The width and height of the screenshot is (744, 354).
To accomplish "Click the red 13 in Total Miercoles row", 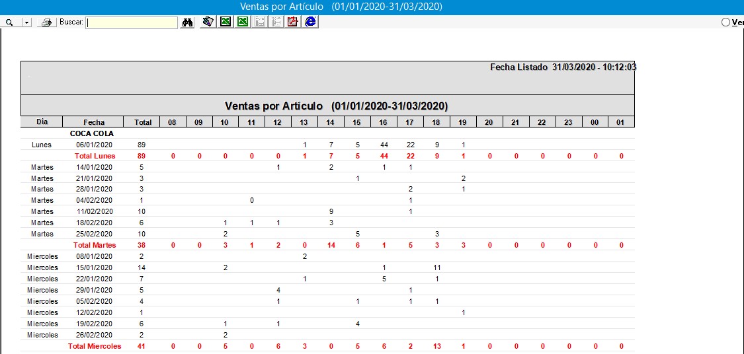I will (437, 347).
